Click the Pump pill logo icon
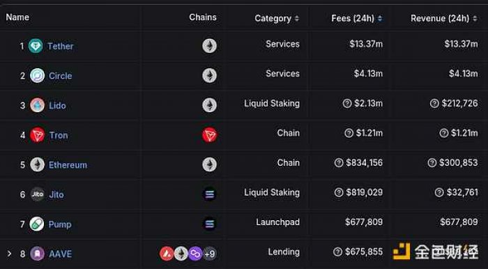The height and width of the screenshot is (269, 488). [37, 224]
